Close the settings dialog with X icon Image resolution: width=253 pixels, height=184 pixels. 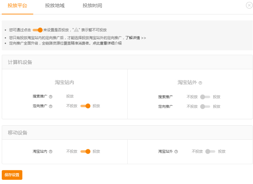249,5
